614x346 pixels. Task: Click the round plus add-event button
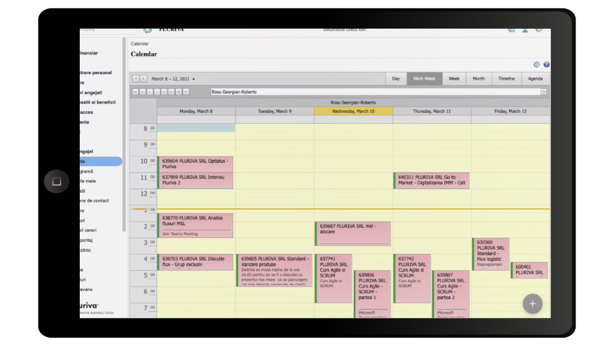point(532,303)
